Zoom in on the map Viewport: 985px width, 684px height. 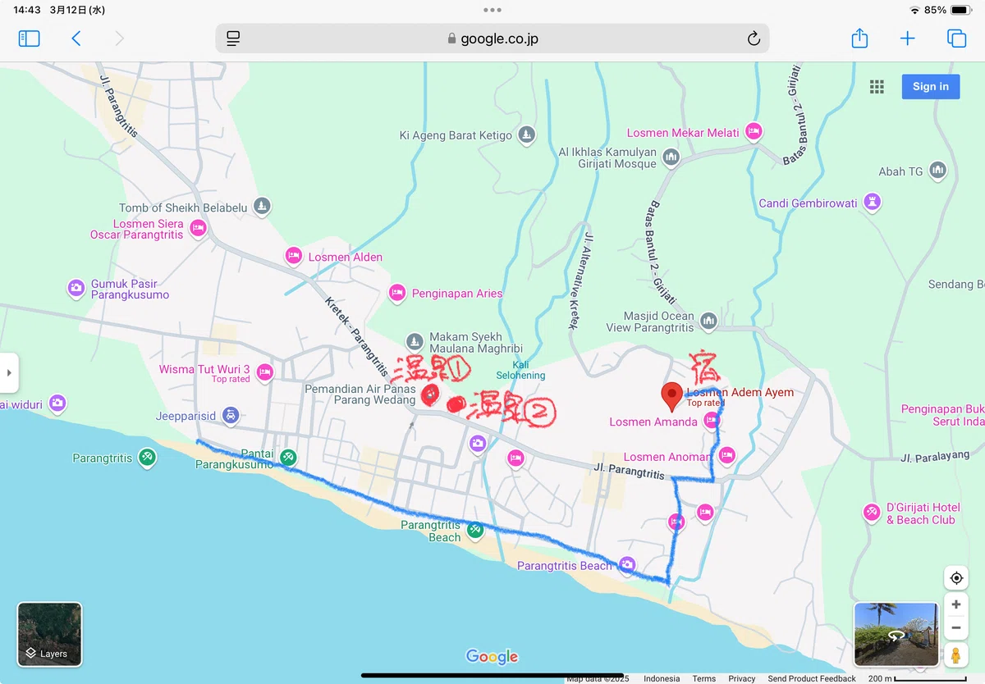pyautogui.click(x=955, y=604)
